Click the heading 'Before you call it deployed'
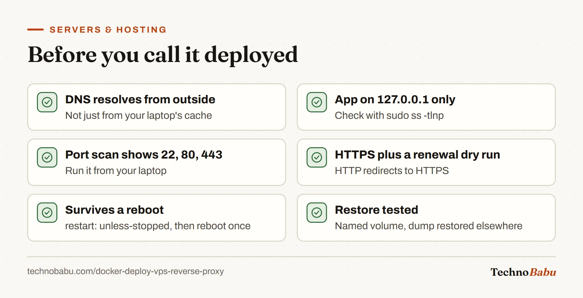The image size is (583, 298). pyautogui.click(x=163, y=55)
